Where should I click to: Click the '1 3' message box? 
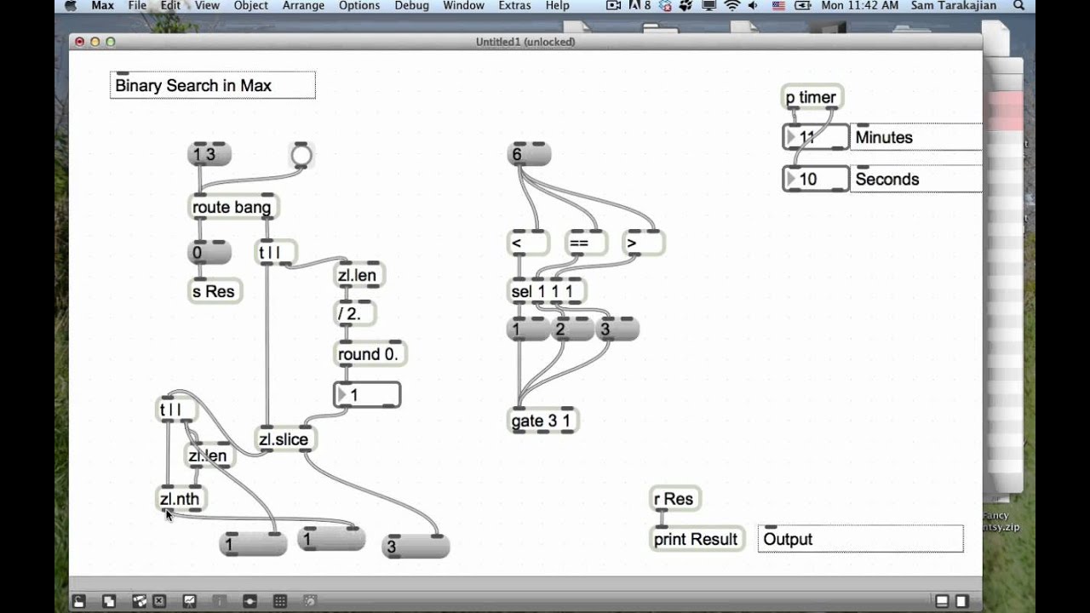209,154
